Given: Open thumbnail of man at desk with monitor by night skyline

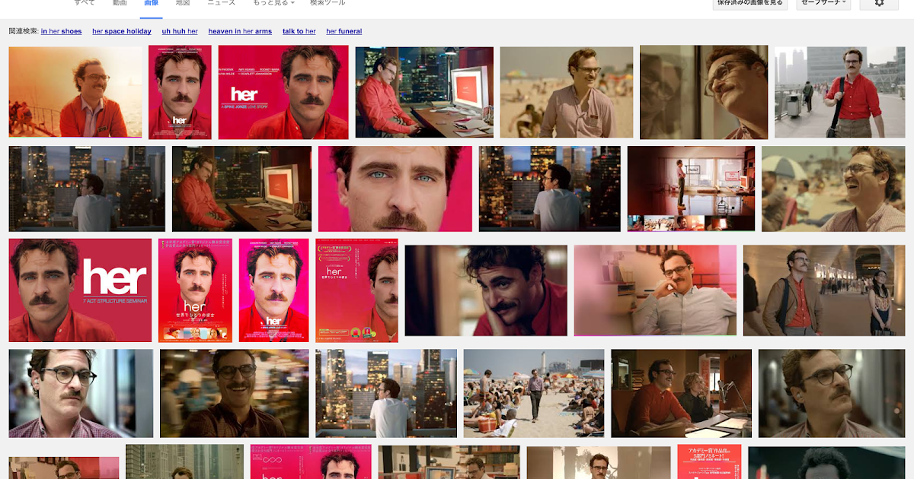Looking at the screenshot, I should coord(424,92).
